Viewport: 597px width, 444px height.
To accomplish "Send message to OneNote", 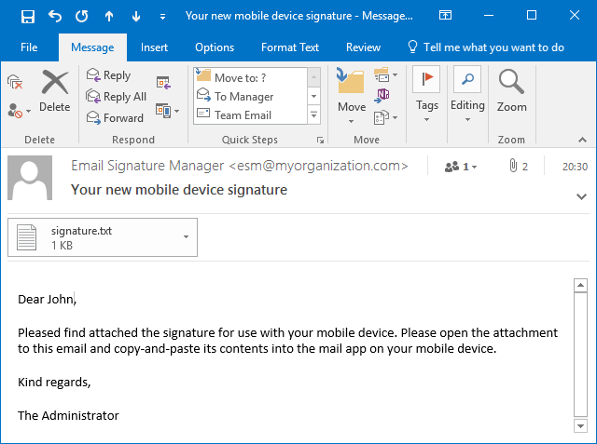I will (x=383, y=95).
